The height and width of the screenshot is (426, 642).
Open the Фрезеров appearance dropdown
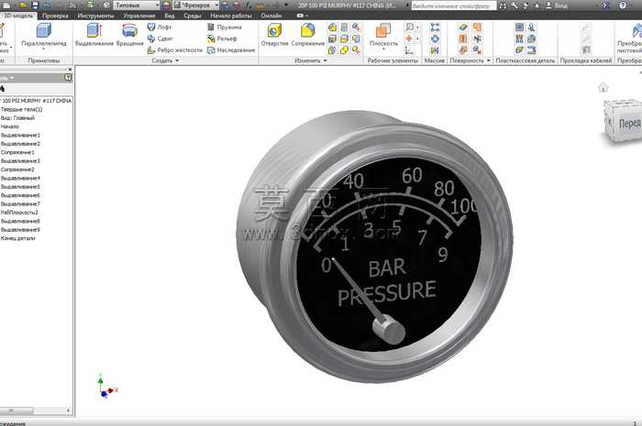tap(196, 5)
